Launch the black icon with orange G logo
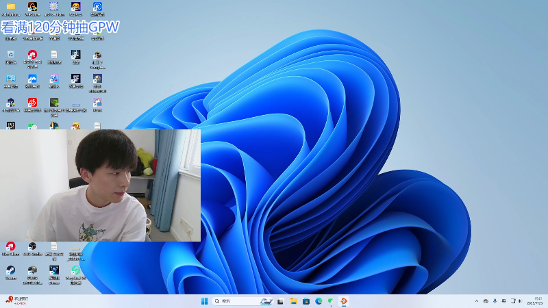The height and width of the screenshot is (308, 548). click(32, 7)
